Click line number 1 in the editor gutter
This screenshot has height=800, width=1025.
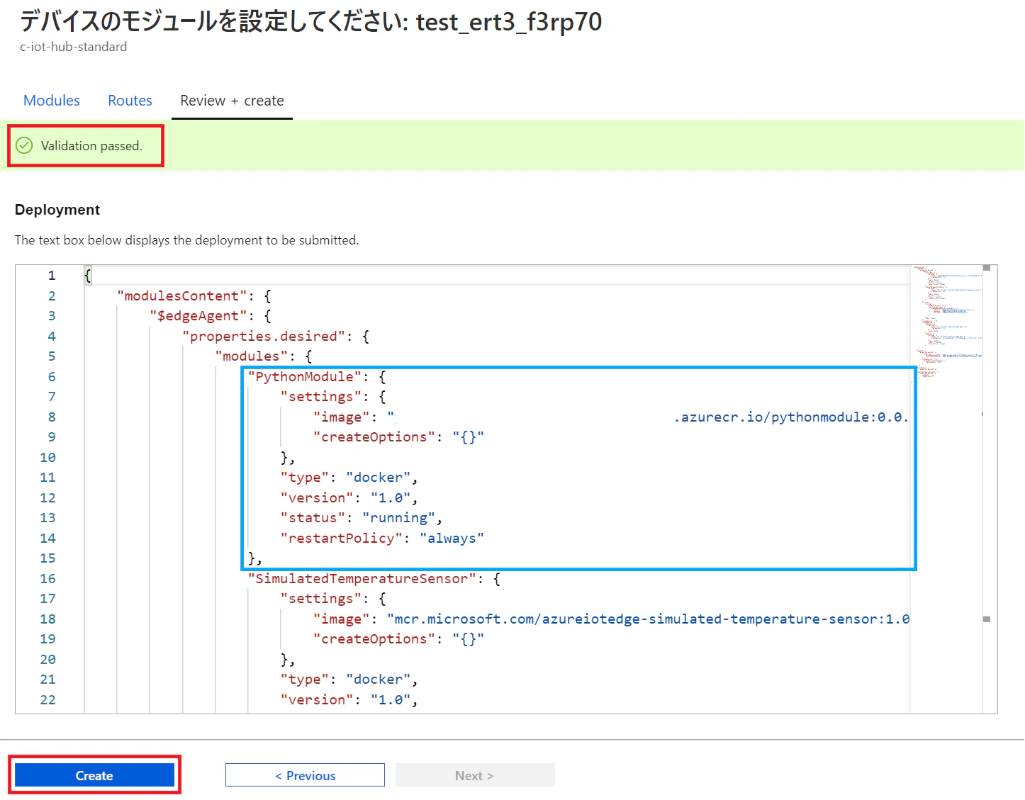tap(52, 275)
